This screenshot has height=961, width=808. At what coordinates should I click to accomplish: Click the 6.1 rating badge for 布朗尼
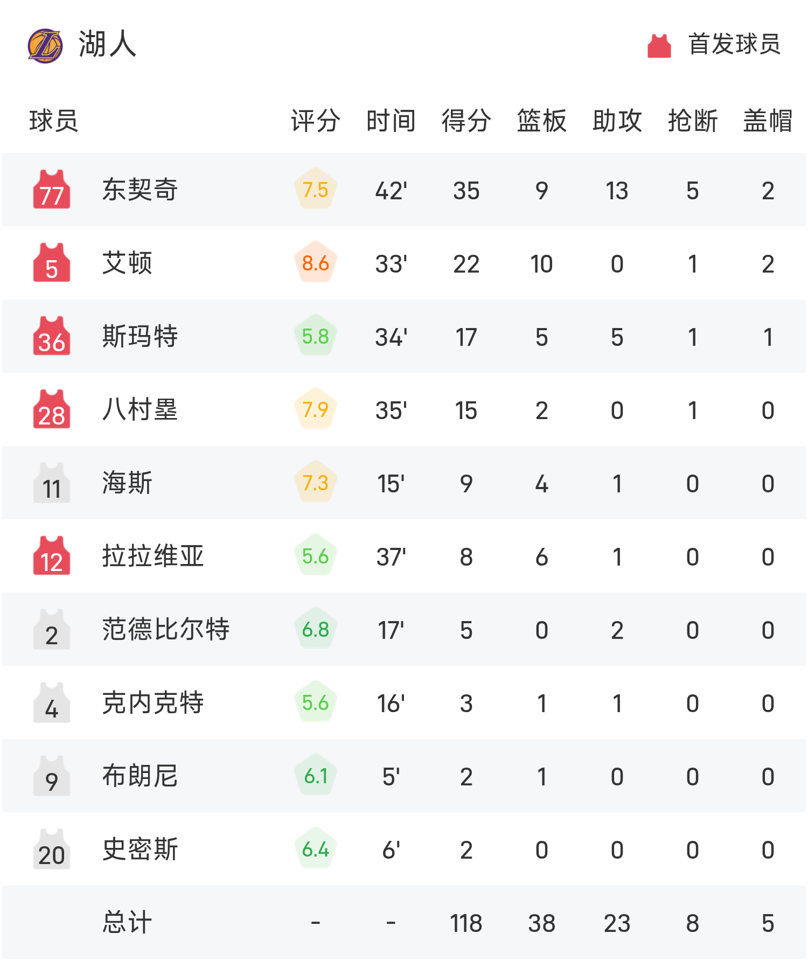(315, 776)
